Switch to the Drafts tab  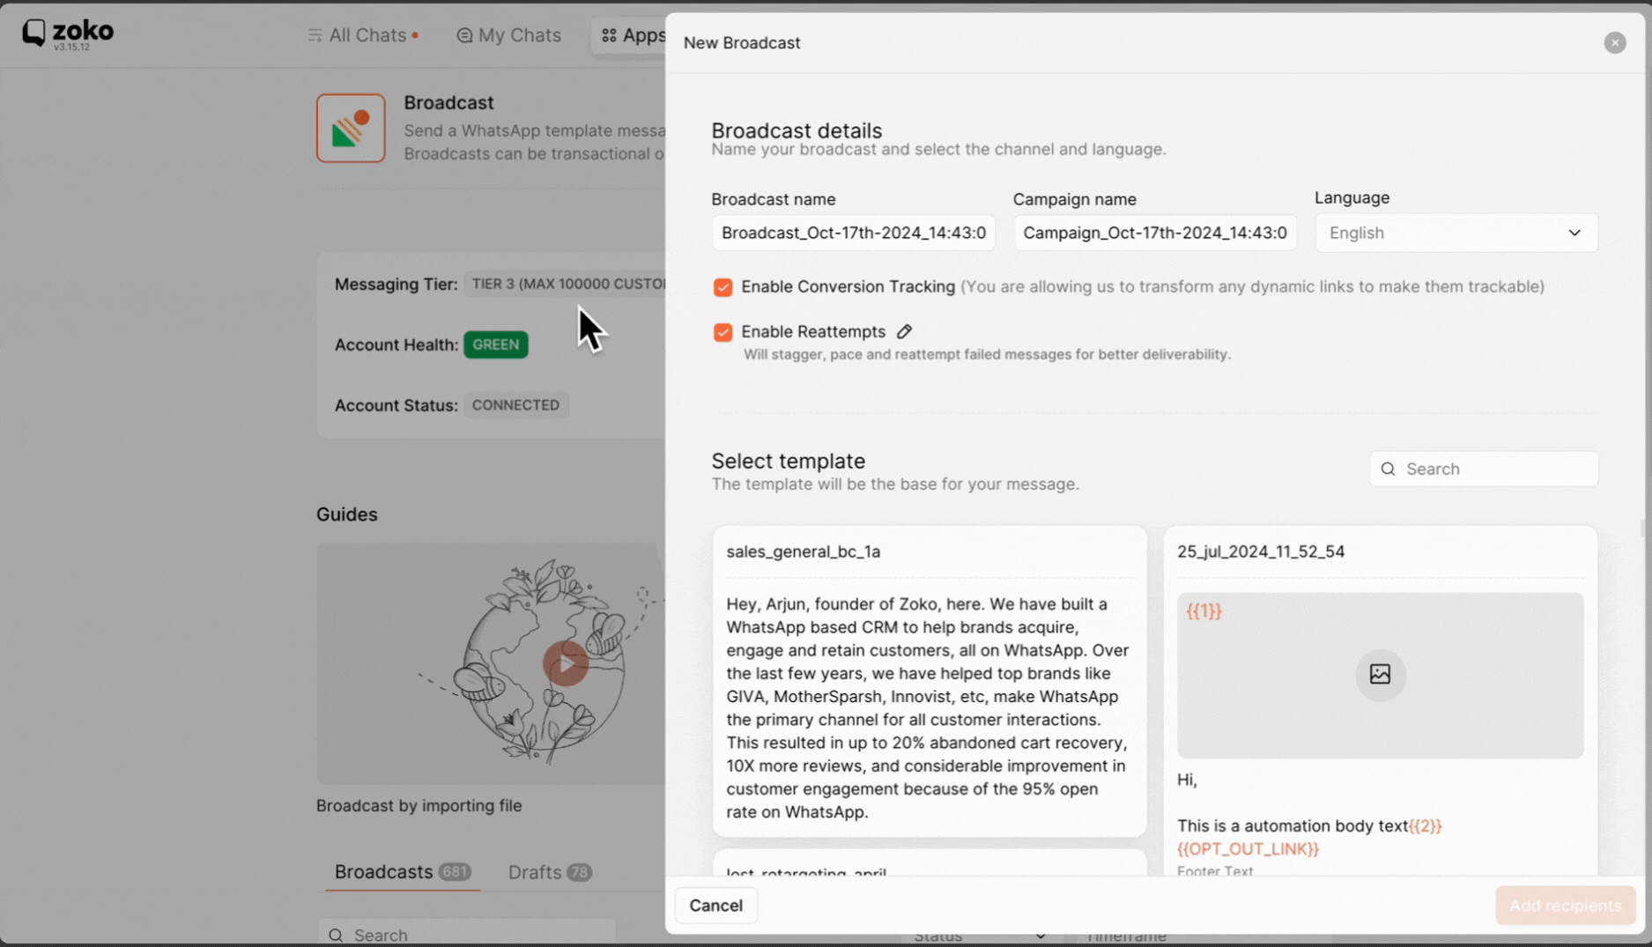point(549,871)
